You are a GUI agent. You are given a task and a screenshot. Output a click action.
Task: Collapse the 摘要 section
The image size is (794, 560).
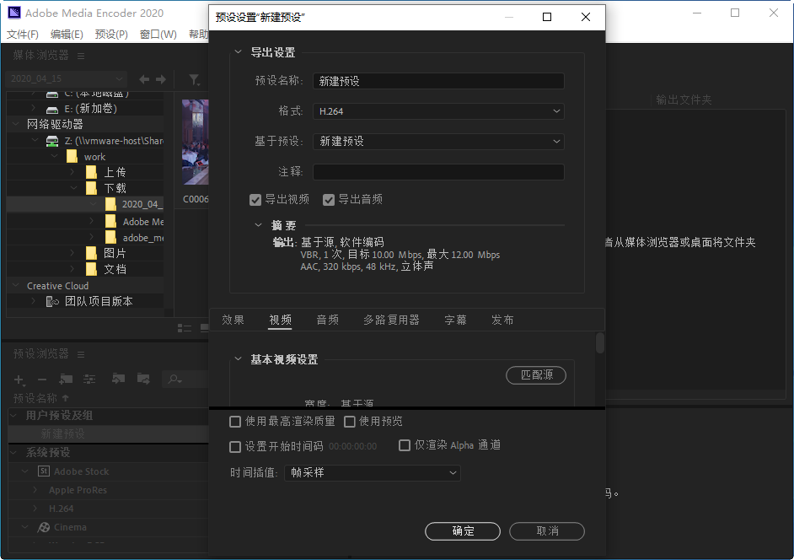[x=258, y=224]
